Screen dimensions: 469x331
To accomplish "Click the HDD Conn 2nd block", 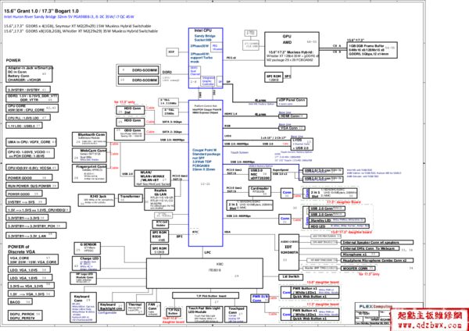I will [x=131, y=110].
